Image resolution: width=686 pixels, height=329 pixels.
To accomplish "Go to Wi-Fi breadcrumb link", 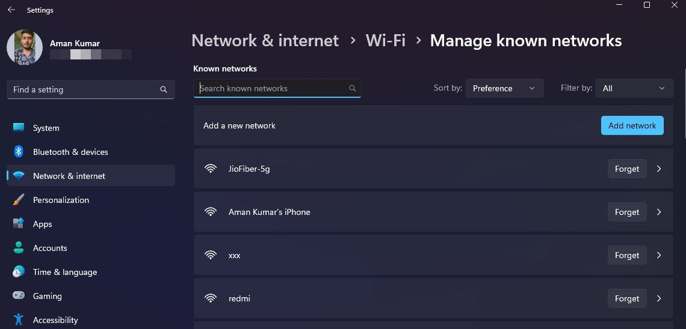I will click(385, 41).
